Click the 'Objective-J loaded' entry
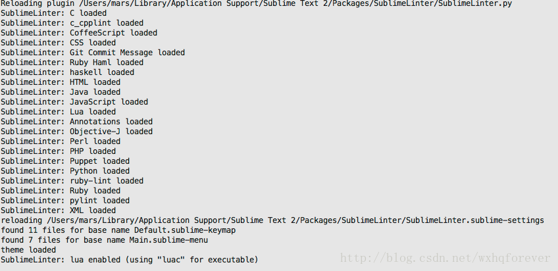Screen dimensions: 558x271 click(76, 132)
